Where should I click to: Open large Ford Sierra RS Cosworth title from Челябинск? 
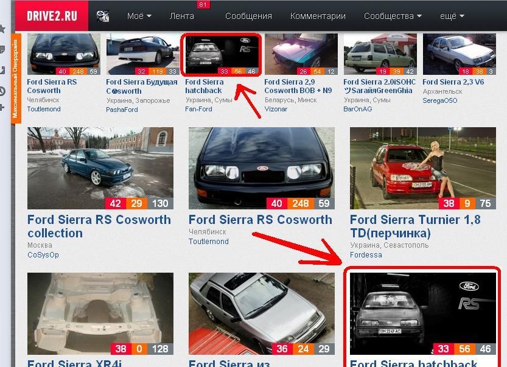(x=260, y=220)
